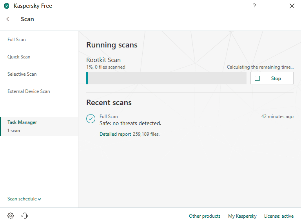Screen dimensions: 301x222
Task: Go back using the left arrow
Action: pyautogui.click(x=9, y=19)
